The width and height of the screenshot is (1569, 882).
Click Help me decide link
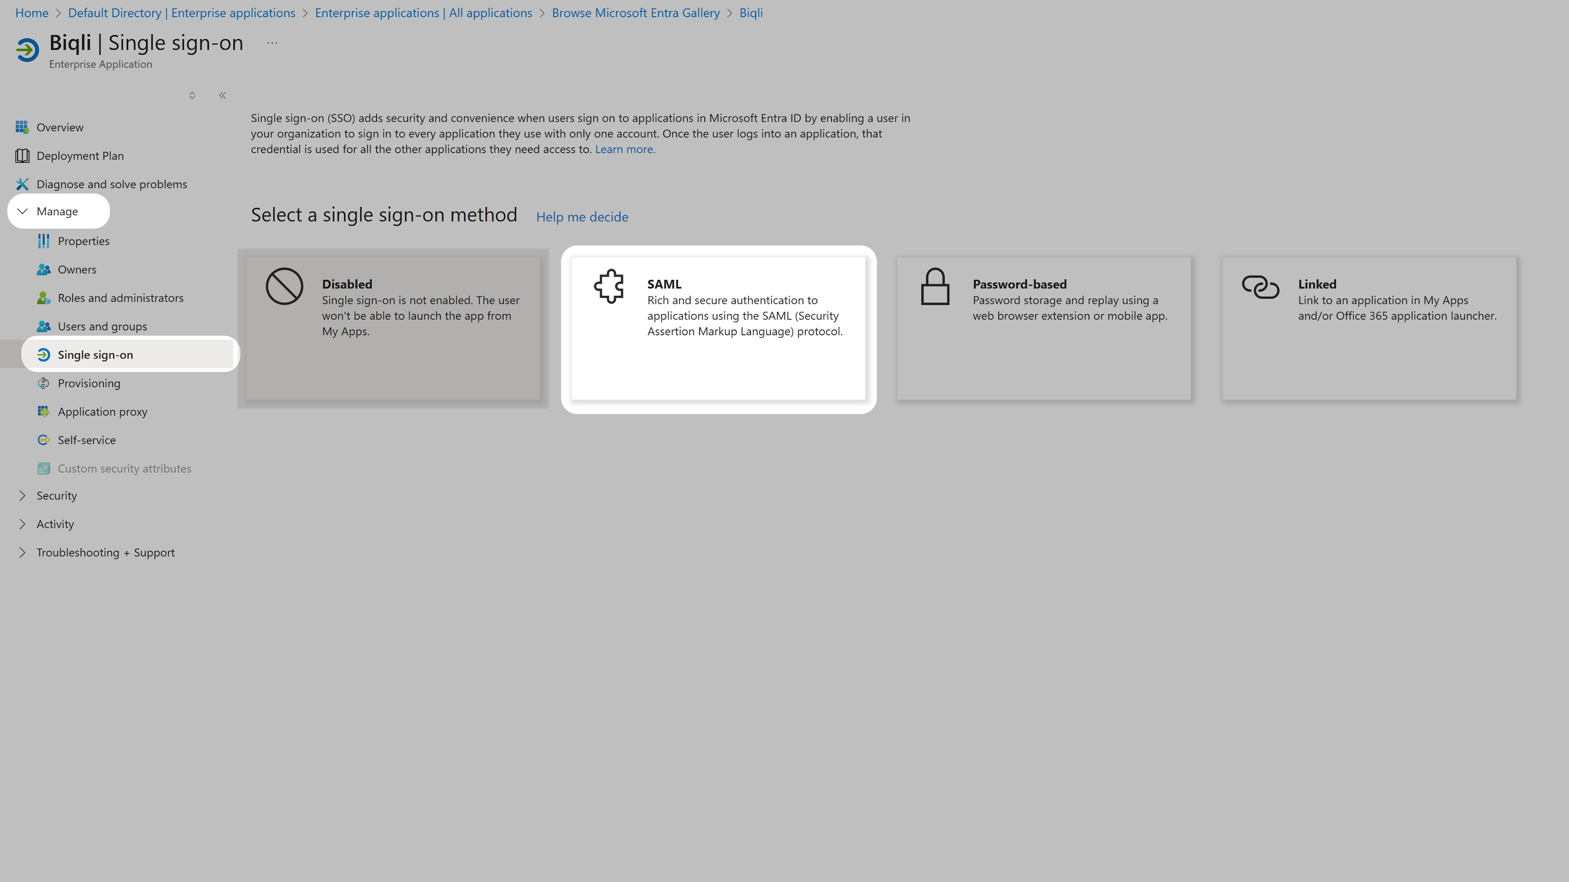pyautogui.click(x=582, y=217)
